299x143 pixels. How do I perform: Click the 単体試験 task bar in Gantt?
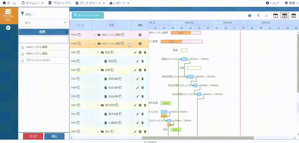190,77
